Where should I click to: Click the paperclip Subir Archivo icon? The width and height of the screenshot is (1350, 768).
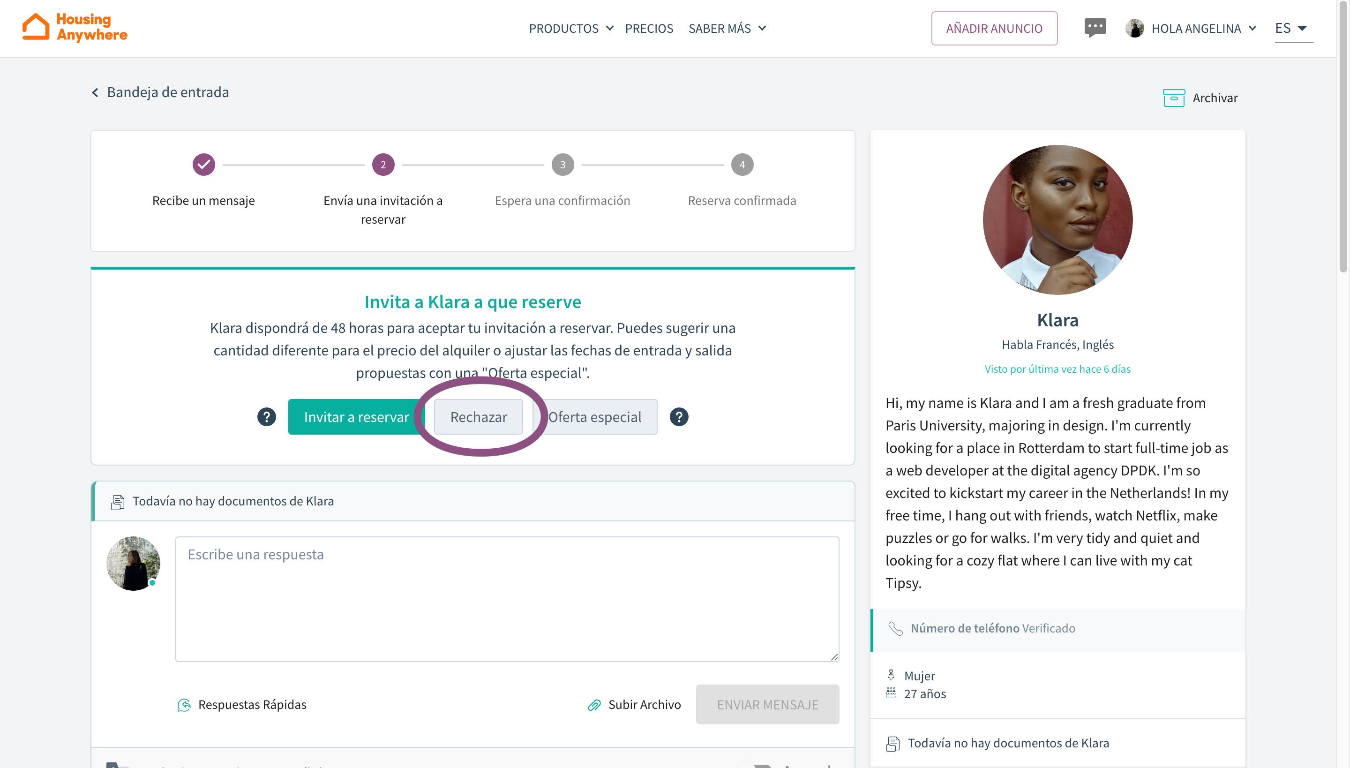[594, 705]
